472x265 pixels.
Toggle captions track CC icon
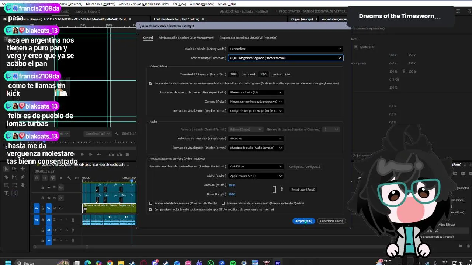coord(77,178)
